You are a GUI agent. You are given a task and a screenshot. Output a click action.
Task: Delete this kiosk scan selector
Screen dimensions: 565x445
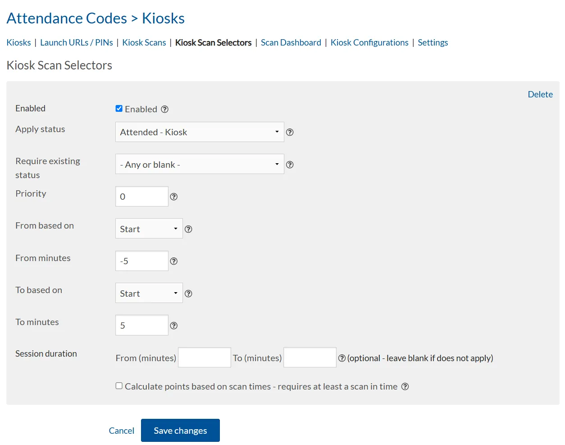click(x=540, y=94)
